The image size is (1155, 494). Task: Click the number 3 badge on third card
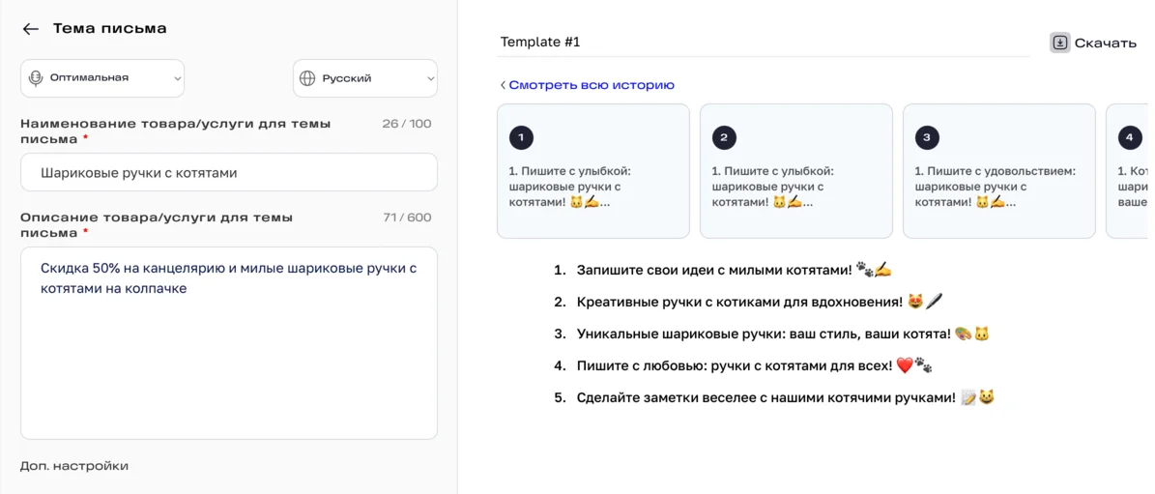(927, 137)
